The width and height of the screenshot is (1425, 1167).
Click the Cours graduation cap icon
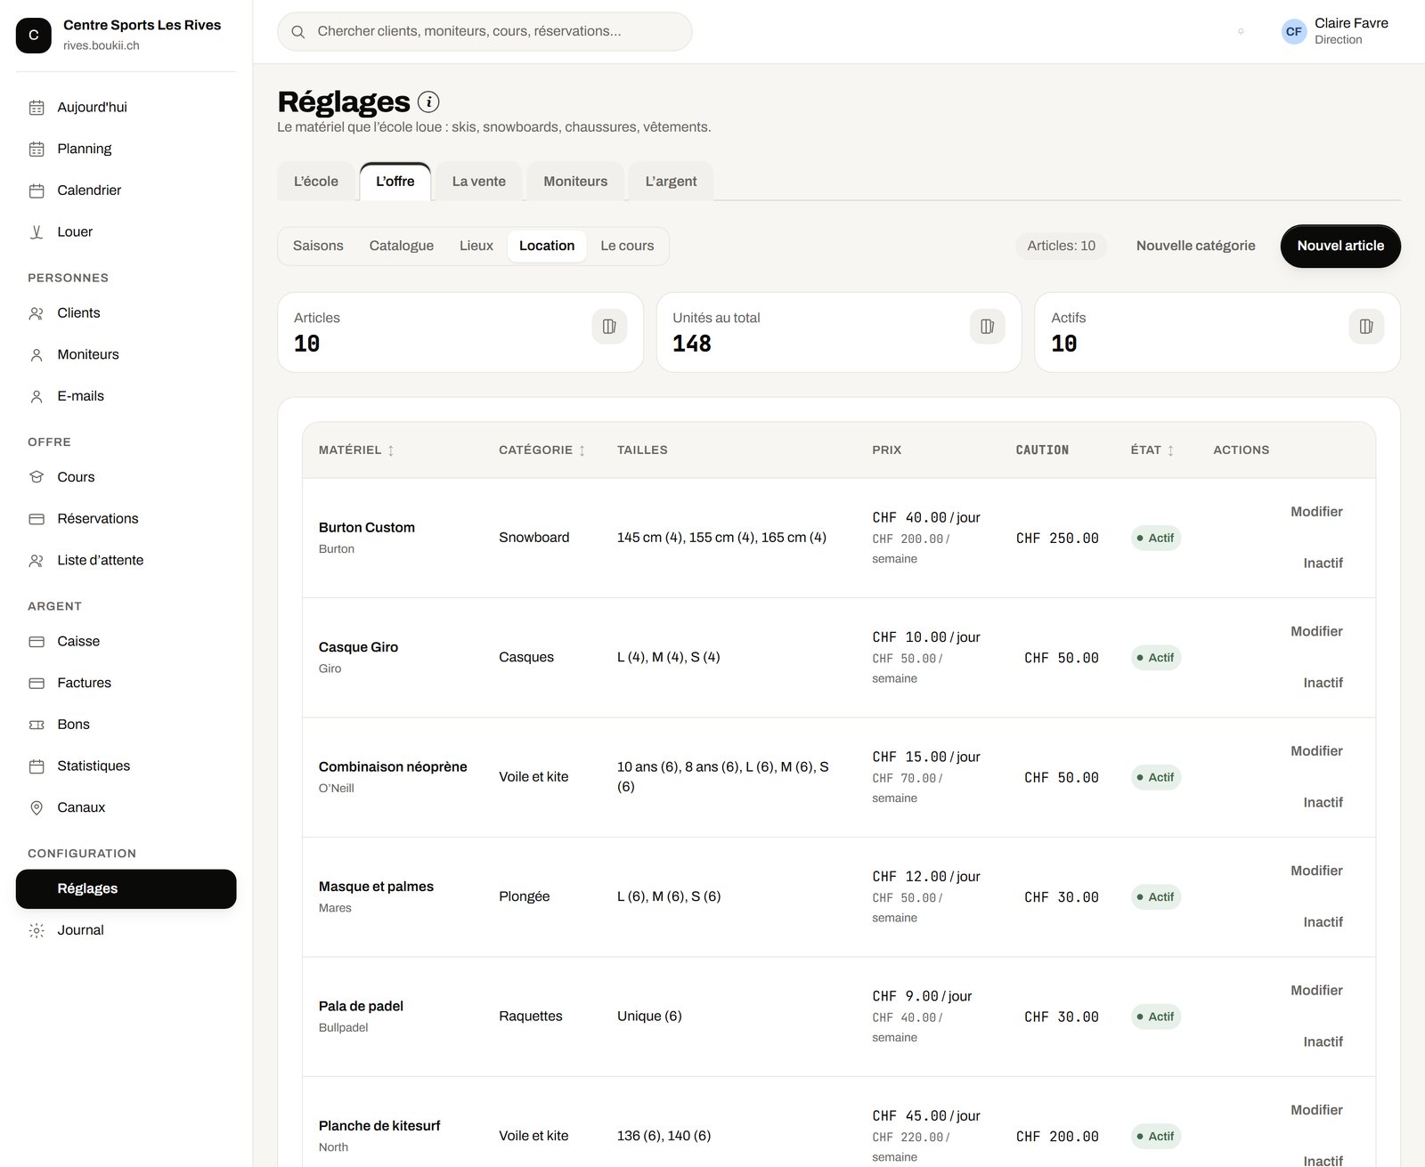(x=37, y=477)
